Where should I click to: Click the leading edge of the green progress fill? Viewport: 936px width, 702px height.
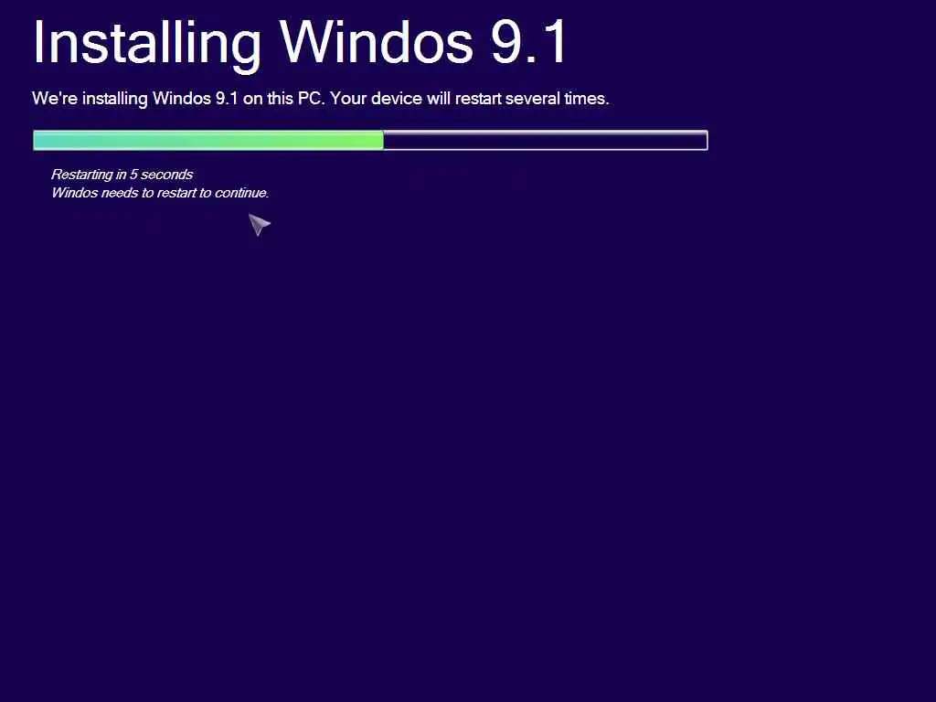pos(381,140)
